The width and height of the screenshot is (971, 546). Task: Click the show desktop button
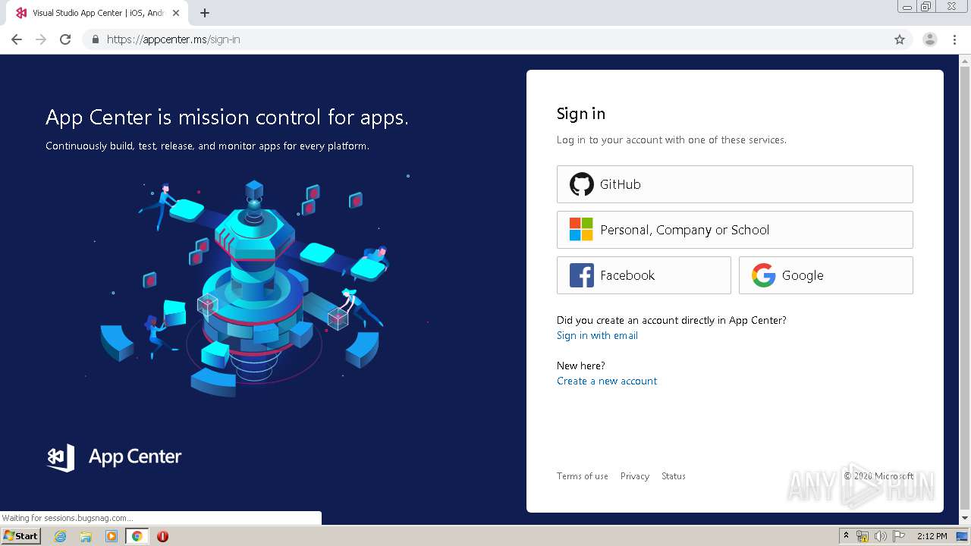click(962, 536)
